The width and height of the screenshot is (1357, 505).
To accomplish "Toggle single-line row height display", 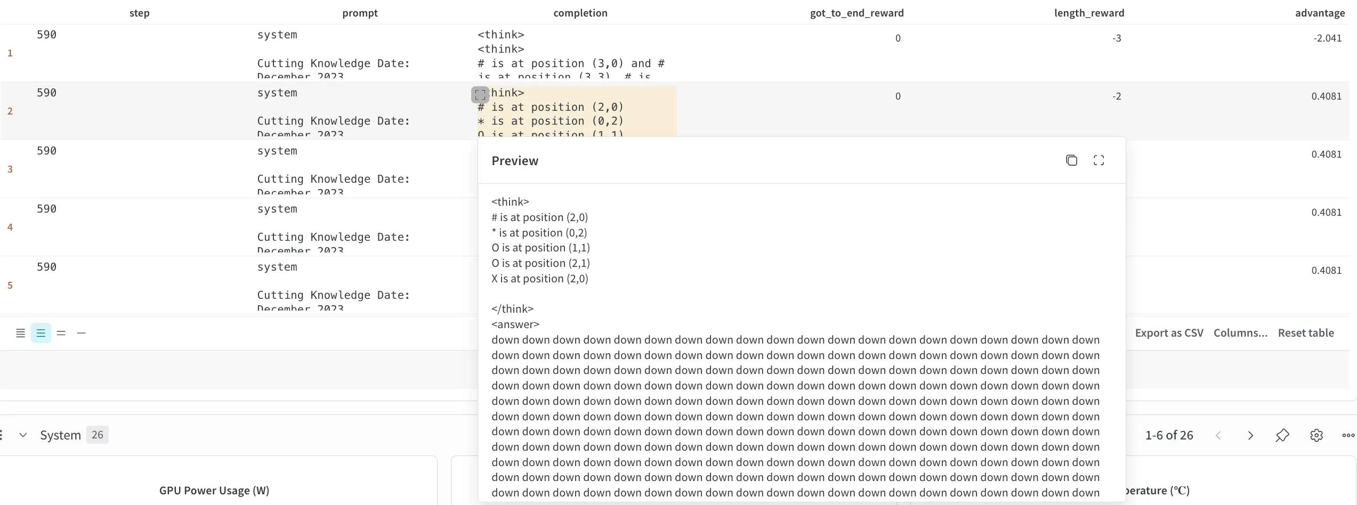I will pos(81,332).
